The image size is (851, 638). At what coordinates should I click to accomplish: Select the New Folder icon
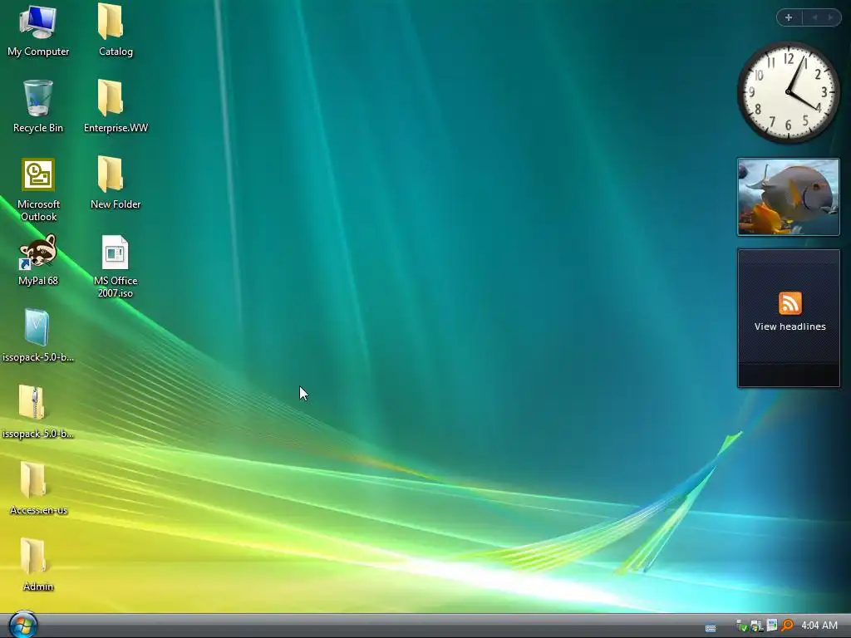tap(116, 183)
